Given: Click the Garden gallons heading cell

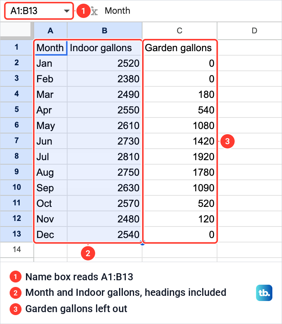Looking at the screenshot, I should click(x=180, y=48).
